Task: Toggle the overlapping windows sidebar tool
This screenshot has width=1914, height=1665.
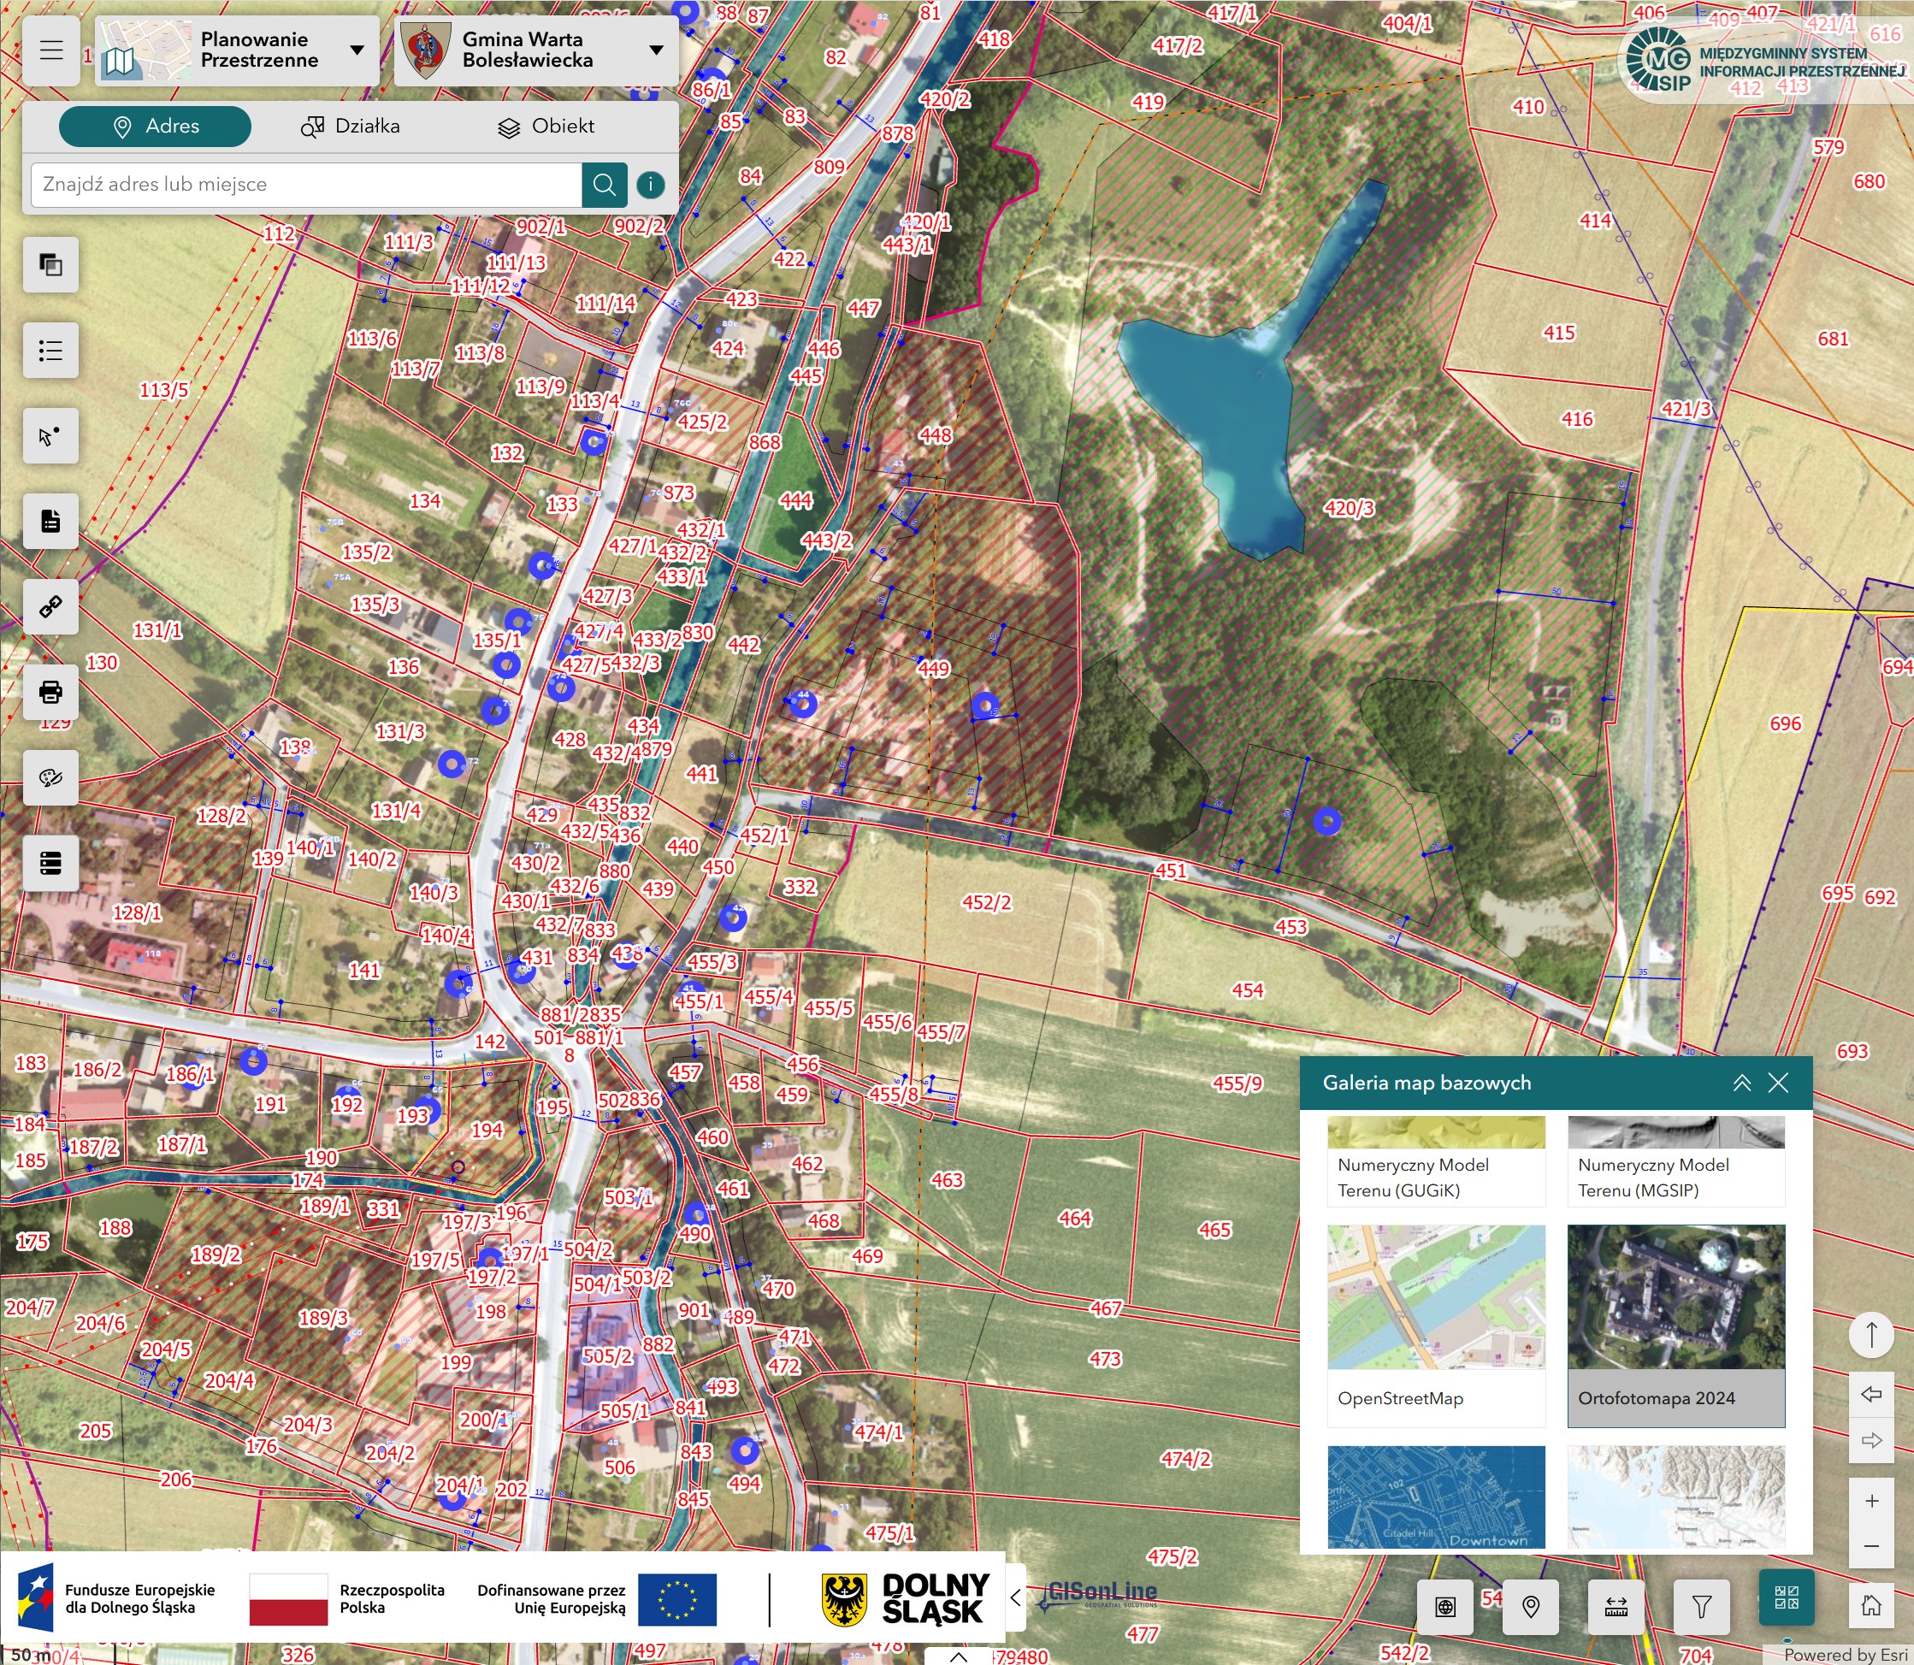Action: click(51, 265)
